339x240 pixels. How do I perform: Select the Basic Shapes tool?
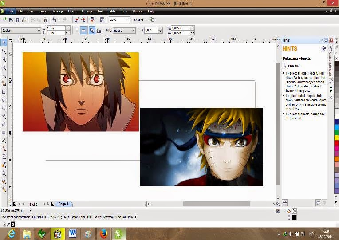pyautogui.click(x=4, y=116)
